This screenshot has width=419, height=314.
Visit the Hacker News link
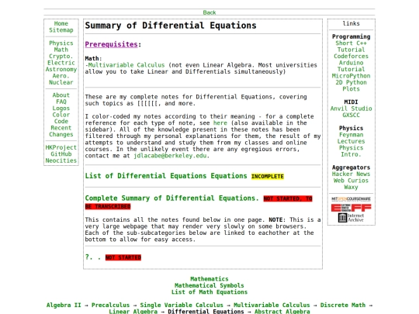pyautogui.click(x=351, y=174)
